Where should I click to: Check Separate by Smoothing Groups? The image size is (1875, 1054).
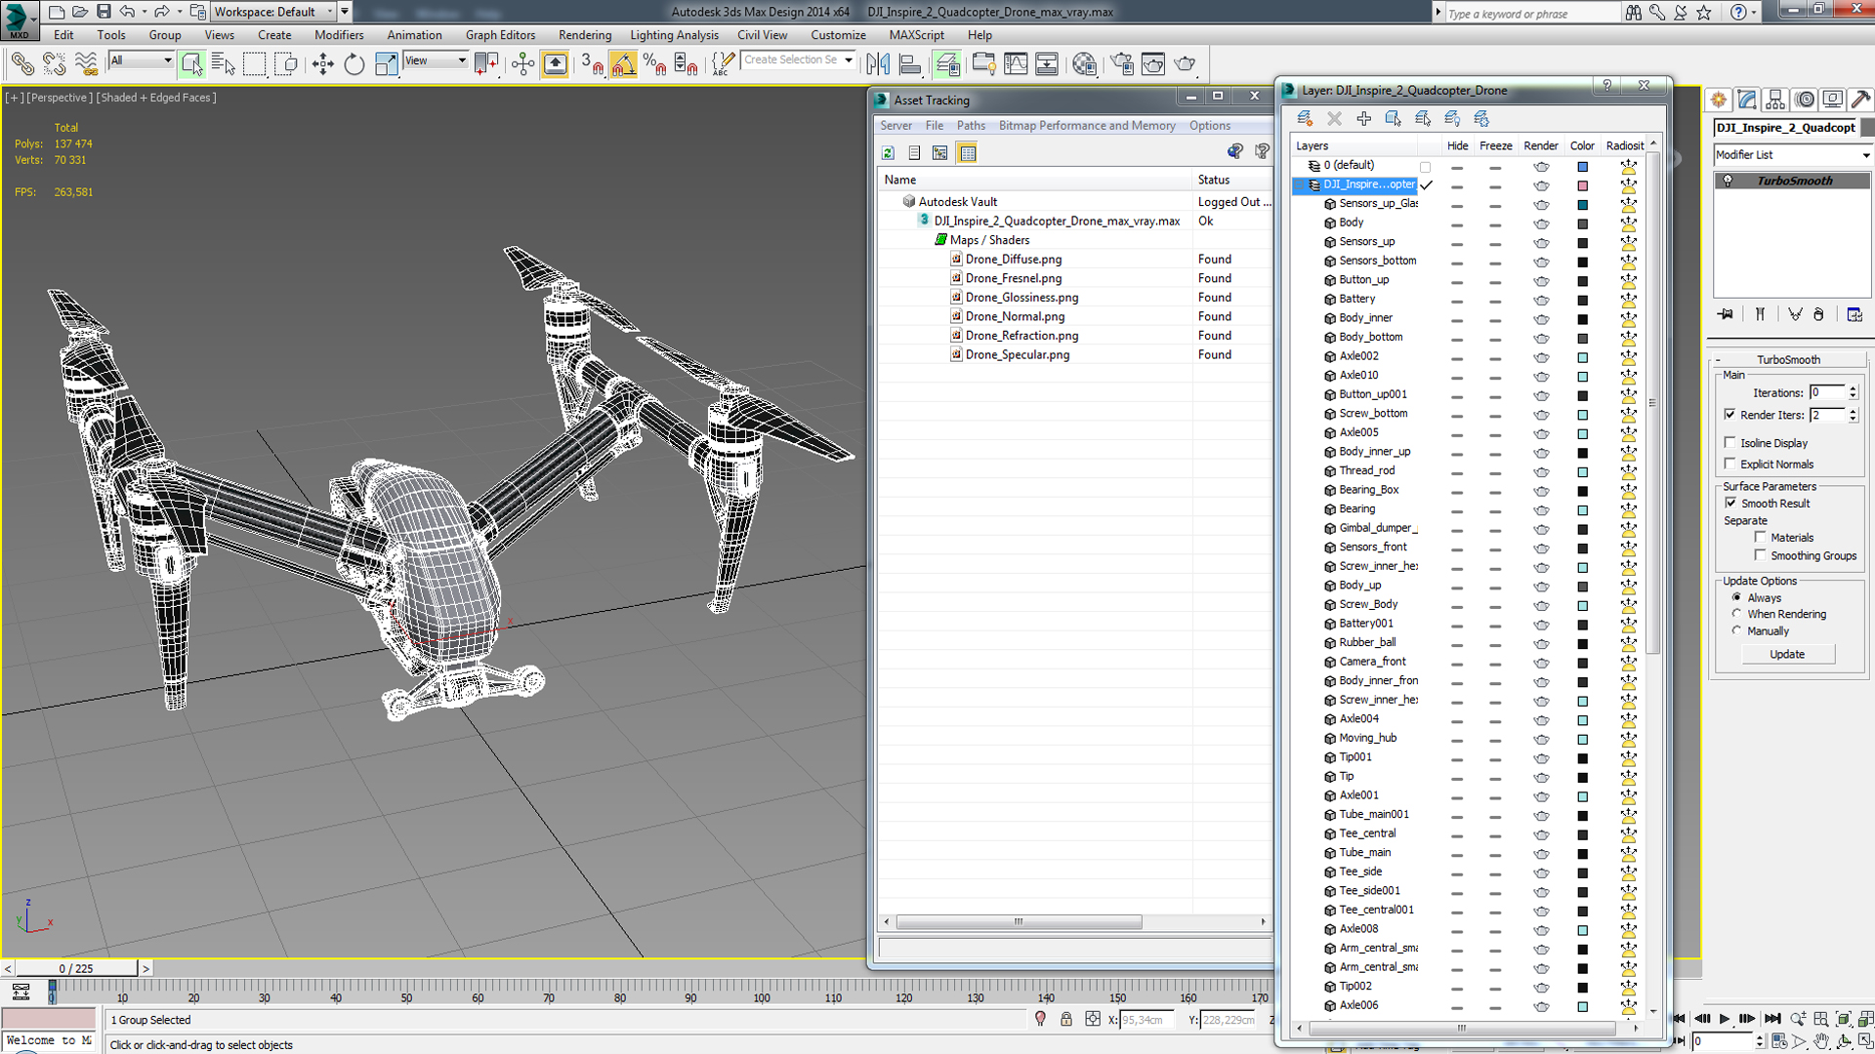[x=1761, y=554]
